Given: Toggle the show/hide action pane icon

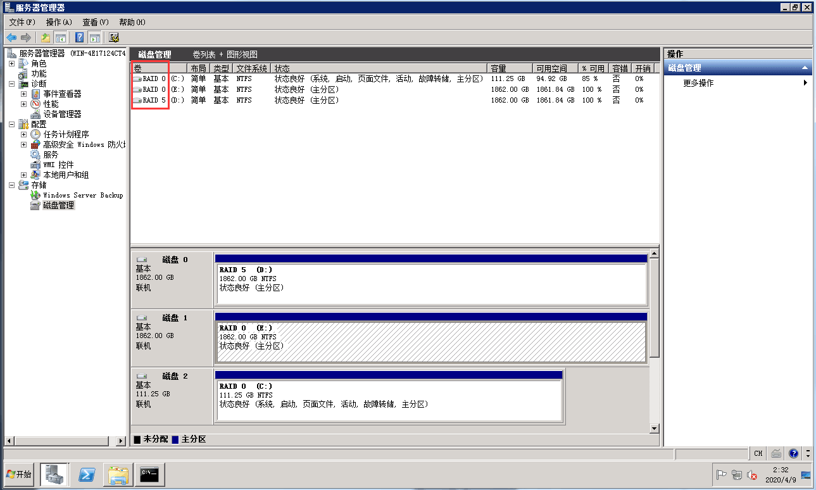Looking at the screenshot, I should pos(94,37).
